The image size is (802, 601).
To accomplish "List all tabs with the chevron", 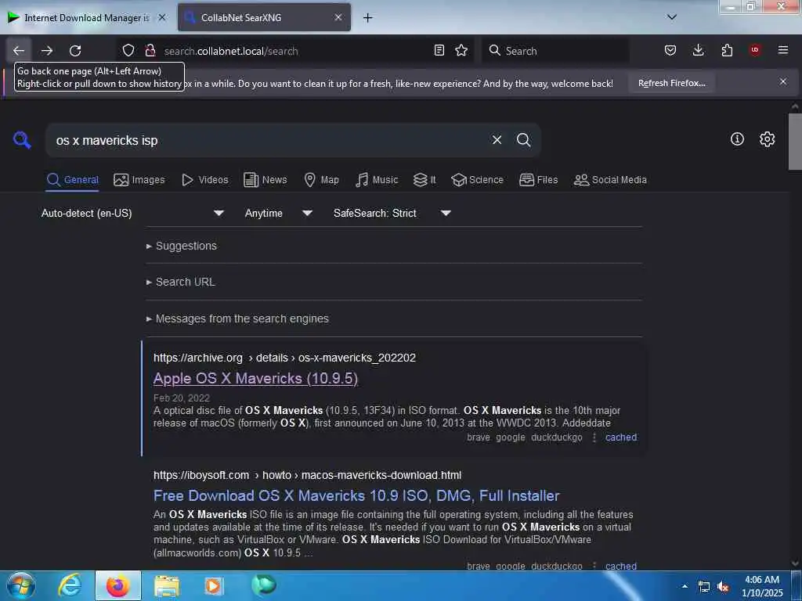I will point(672,17).
